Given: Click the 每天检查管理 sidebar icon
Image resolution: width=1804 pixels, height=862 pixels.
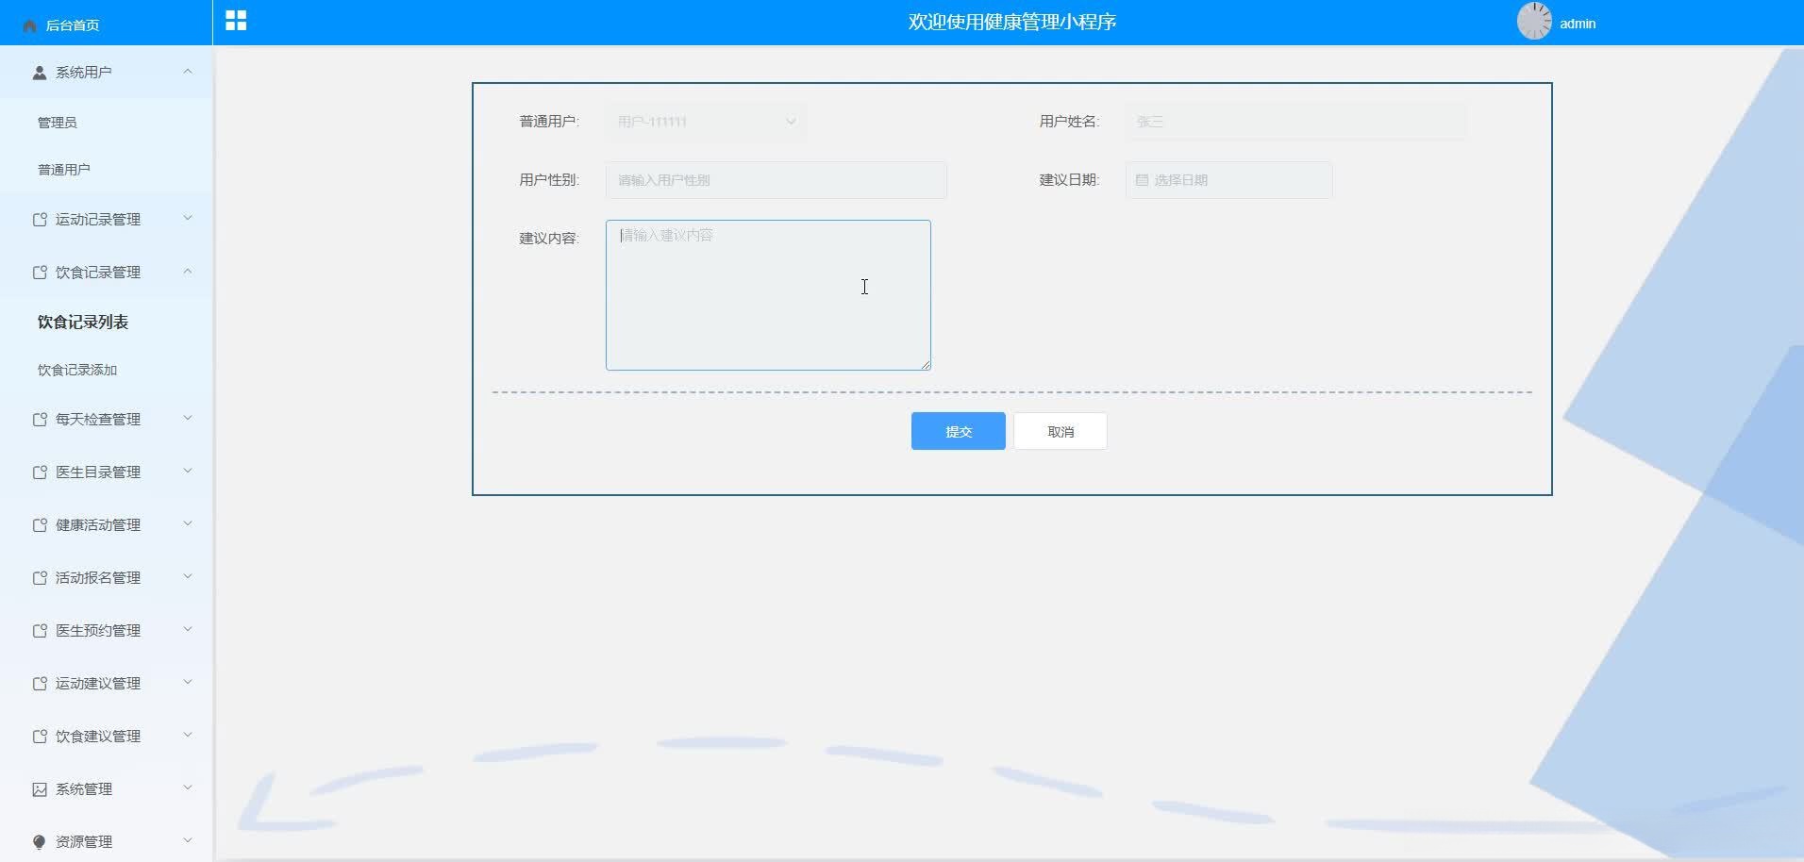Looking at the screenshot, I should point(39,419).
